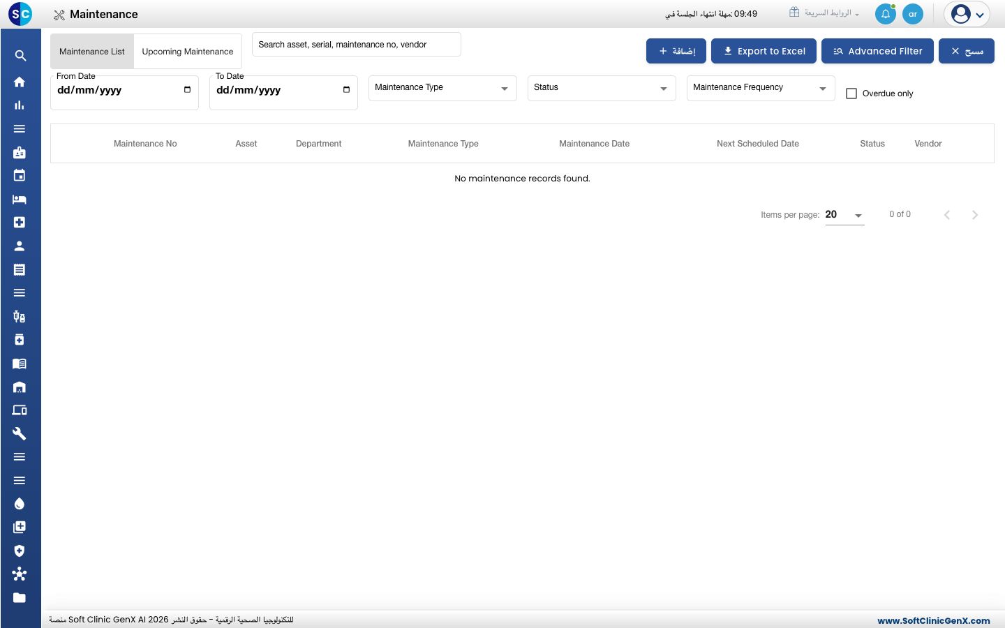Click the Vendor column header
The width and height of the screenshot is (1005, 628).
pos(928,144)
